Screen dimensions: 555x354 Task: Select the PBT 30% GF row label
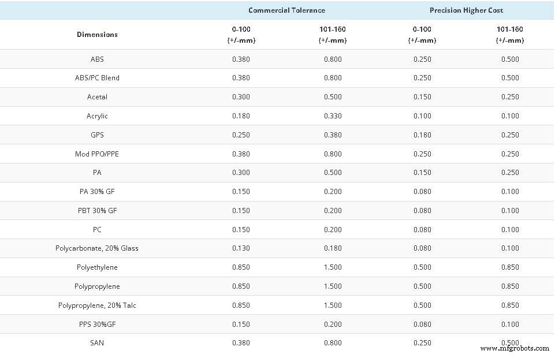click(97, 211)
